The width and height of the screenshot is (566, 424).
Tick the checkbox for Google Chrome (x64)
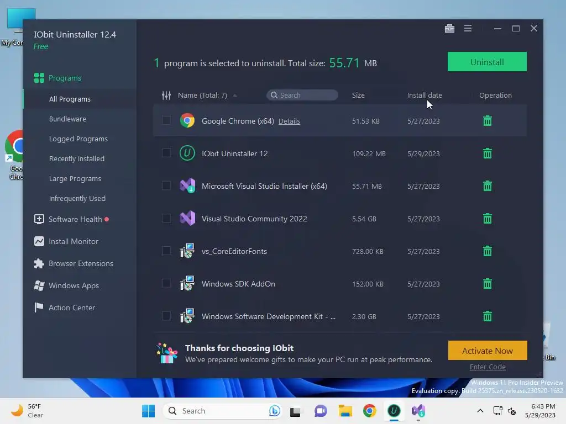166,120
